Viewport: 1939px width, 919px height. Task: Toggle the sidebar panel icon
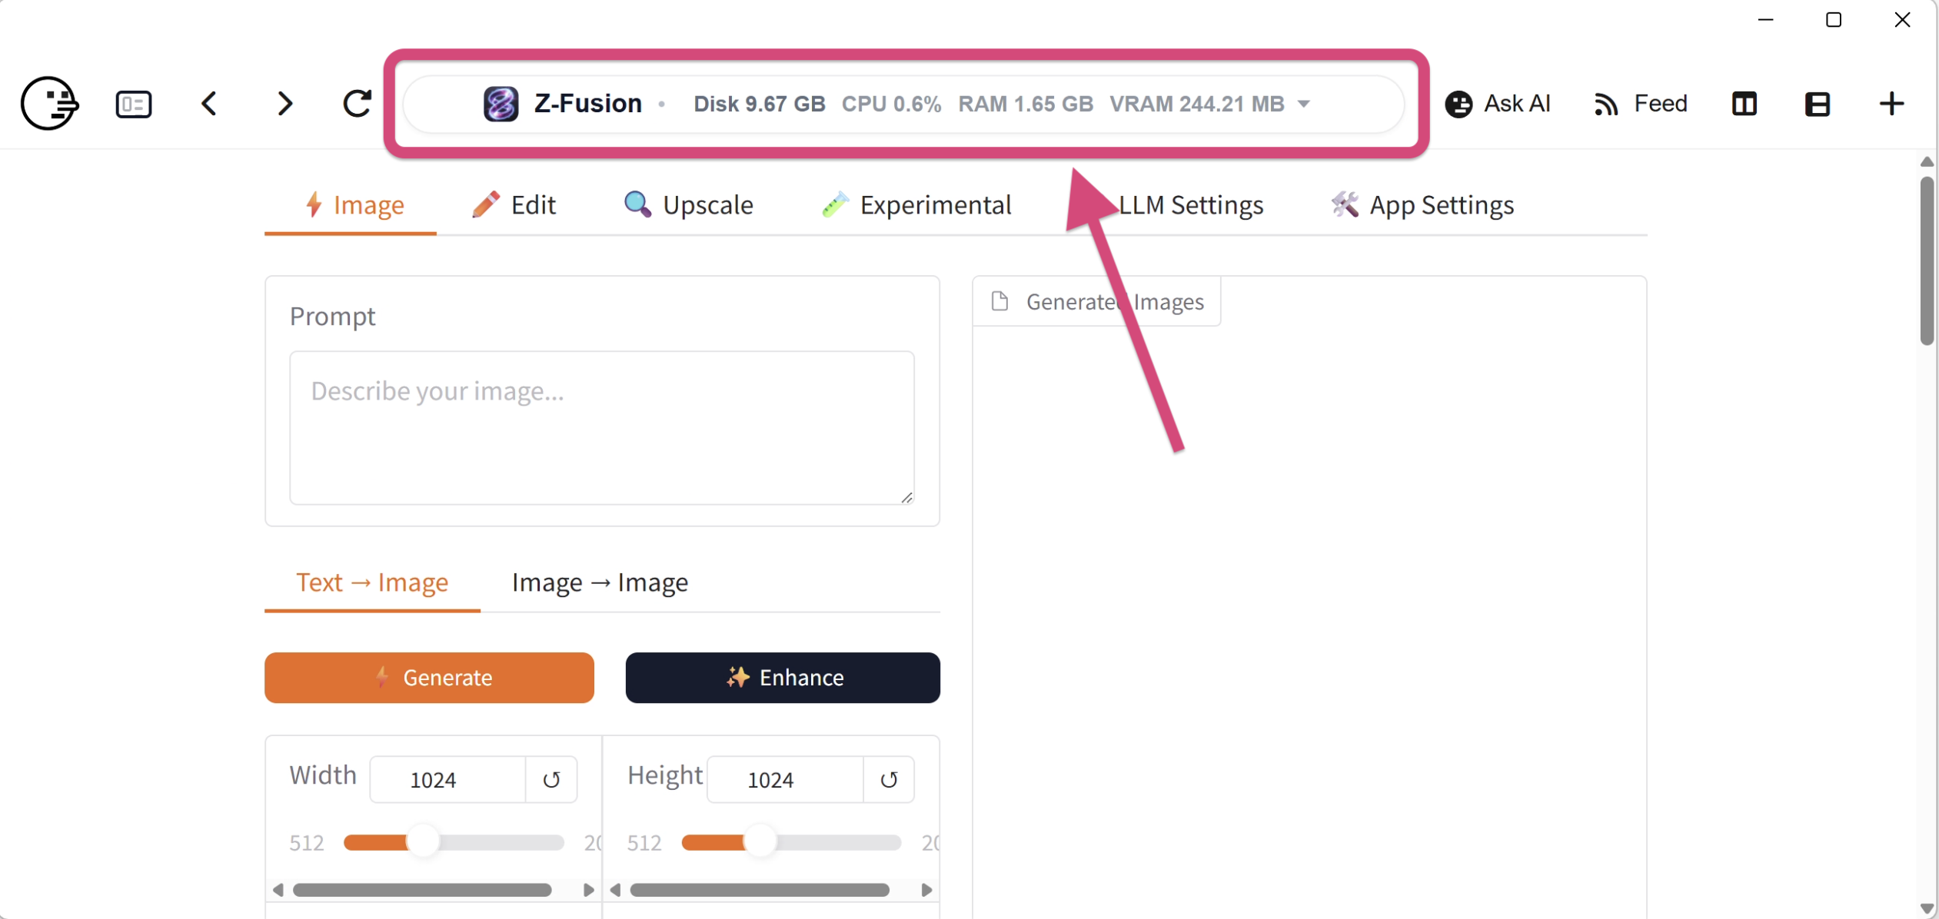tap(134, 104)
